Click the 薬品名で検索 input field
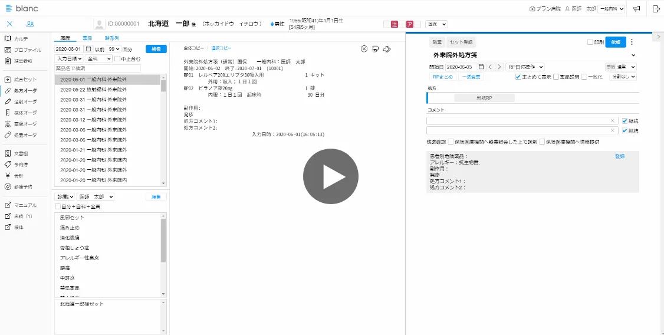The image size is (664, 335). point(98,68)
